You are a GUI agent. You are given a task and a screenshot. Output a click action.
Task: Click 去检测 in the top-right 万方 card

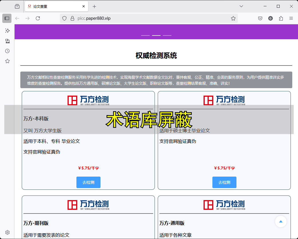point(224,182)
